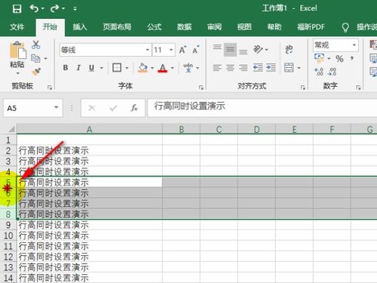Viewport: 377px width, 283px height.
Task: Click the phonetic guide 文 icon
Action: pyautogui.click(x=188, y=68)
